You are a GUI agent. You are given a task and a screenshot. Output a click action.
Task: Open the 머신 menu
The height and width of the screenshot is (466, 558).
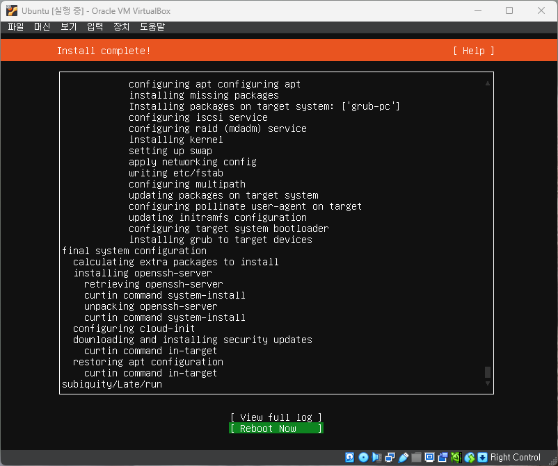pos(42,26)
